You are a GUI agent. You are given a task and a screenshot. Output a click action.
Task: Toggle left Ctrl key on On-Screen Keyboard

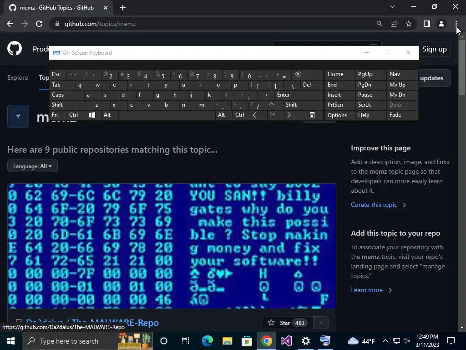pos(75,115)
